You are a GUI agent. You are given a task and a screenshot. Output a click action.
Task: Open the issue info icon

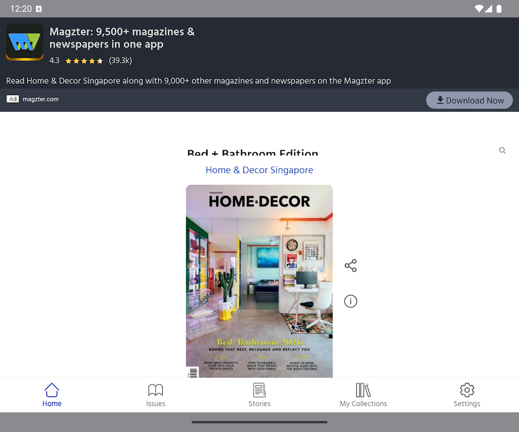[x=350, y=301]
